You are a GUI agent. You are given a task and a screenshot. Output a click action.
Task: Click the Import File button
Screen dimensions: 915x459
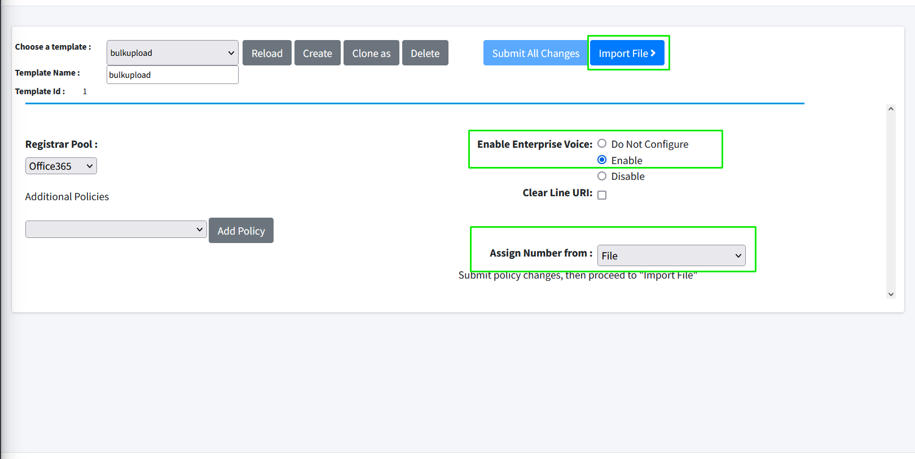623,53
